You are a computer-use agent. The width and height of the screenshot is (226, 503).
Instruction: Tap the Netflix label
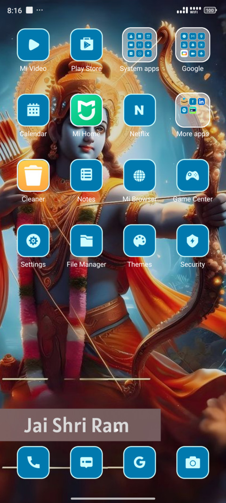click(139, 134)
